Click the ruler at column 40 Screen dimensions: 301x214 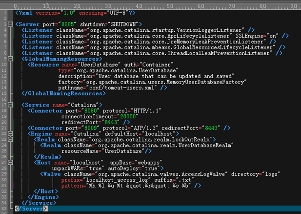tap(139, 6)
